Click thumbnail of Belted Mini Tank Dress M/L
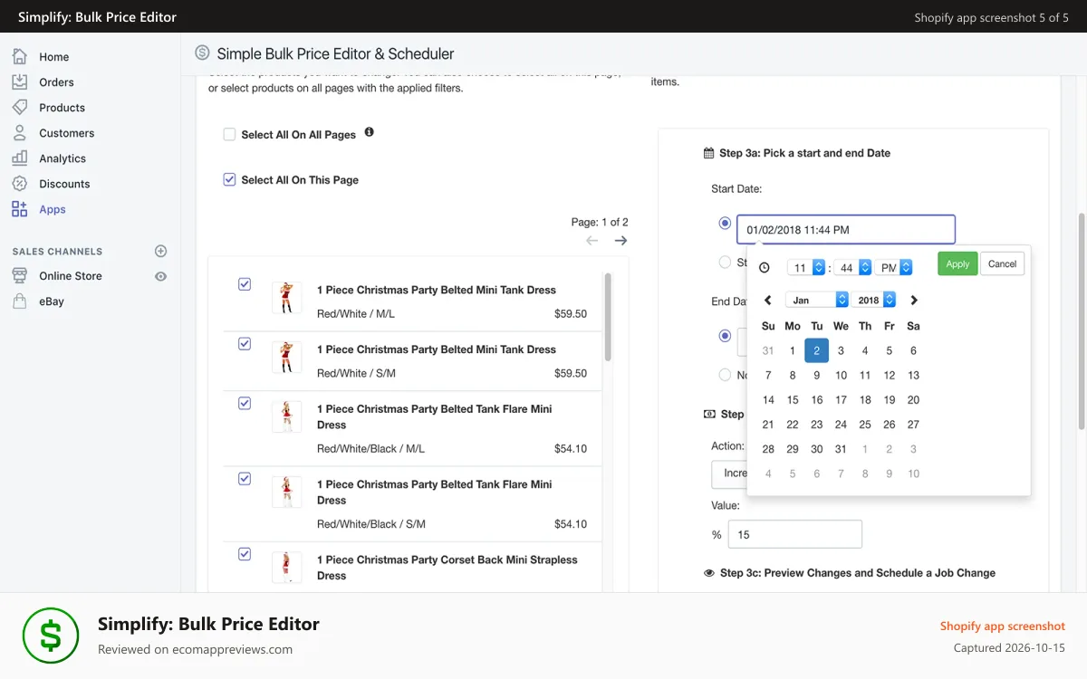Screen dimensions: 1087x679 click(x=287, y=298)
